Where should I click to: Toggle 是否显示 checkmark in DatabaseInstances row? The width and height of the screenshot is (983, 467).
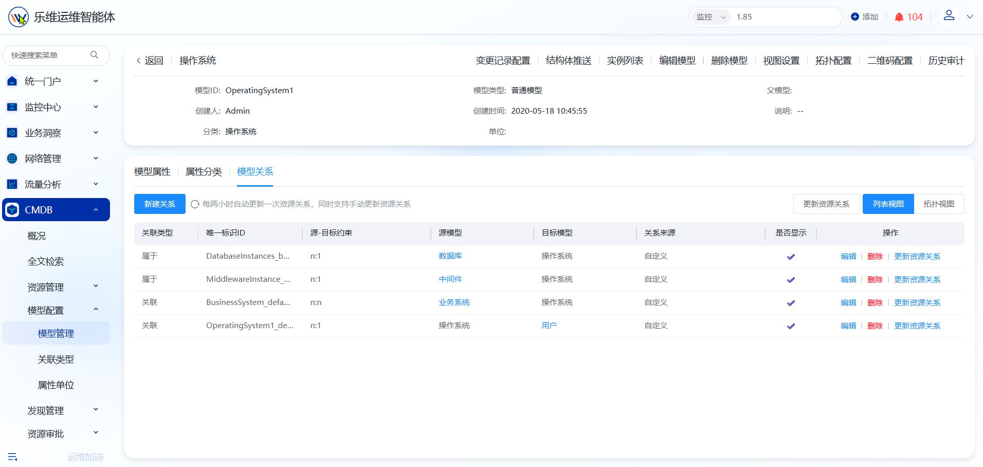coord(791,257)
